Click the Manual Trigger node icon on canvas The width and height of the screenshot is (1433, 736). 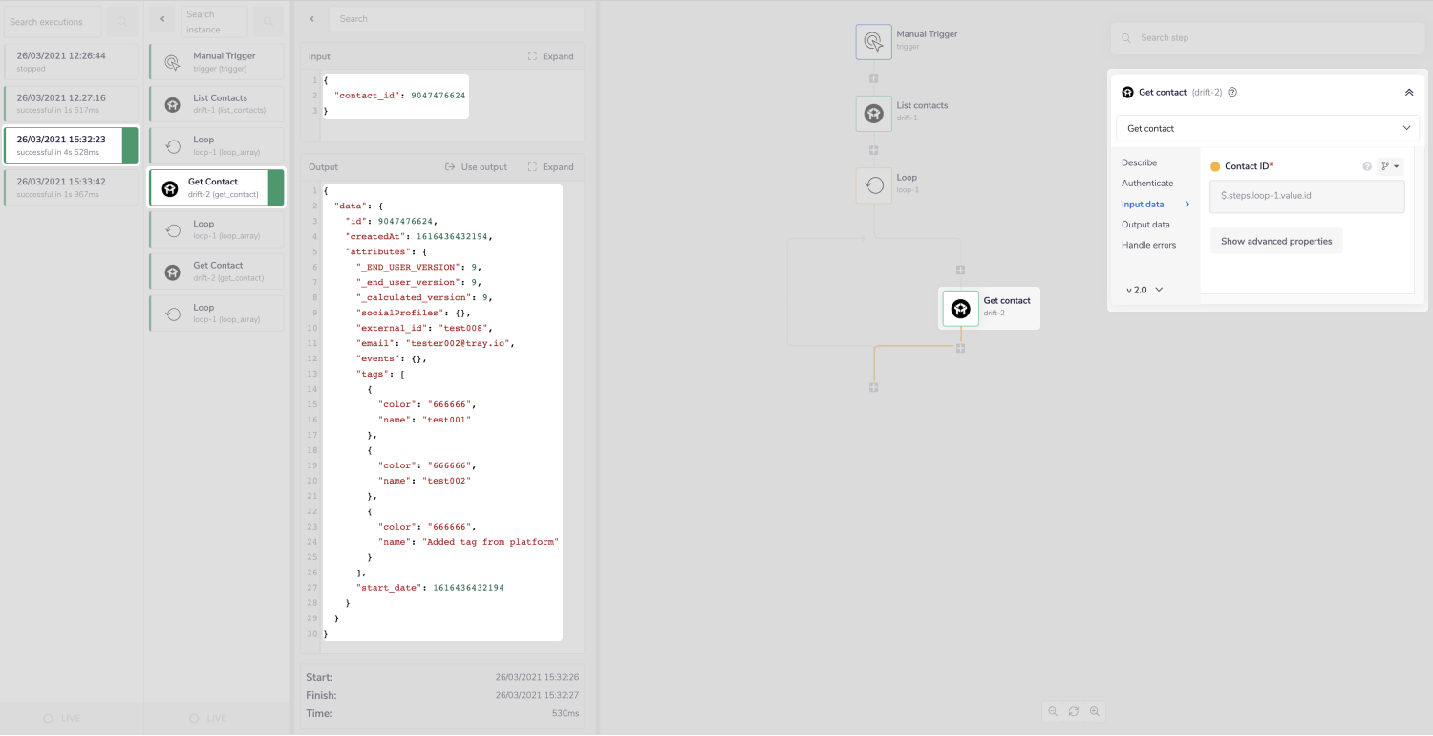(873, 42)
